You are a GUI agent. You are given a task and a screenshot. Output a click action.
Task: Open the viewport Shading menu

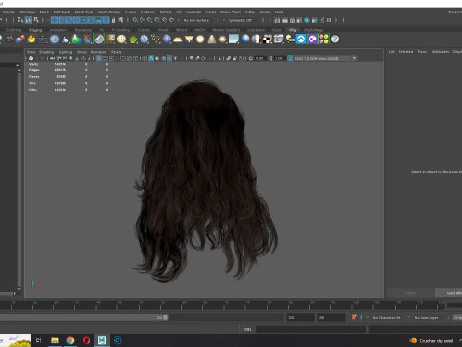pyautogui.click(x=47, y=52)
